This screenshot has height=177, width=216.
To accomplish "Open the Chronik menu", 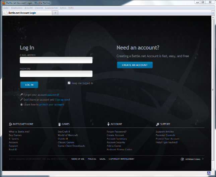I will [x=39, y=8].
